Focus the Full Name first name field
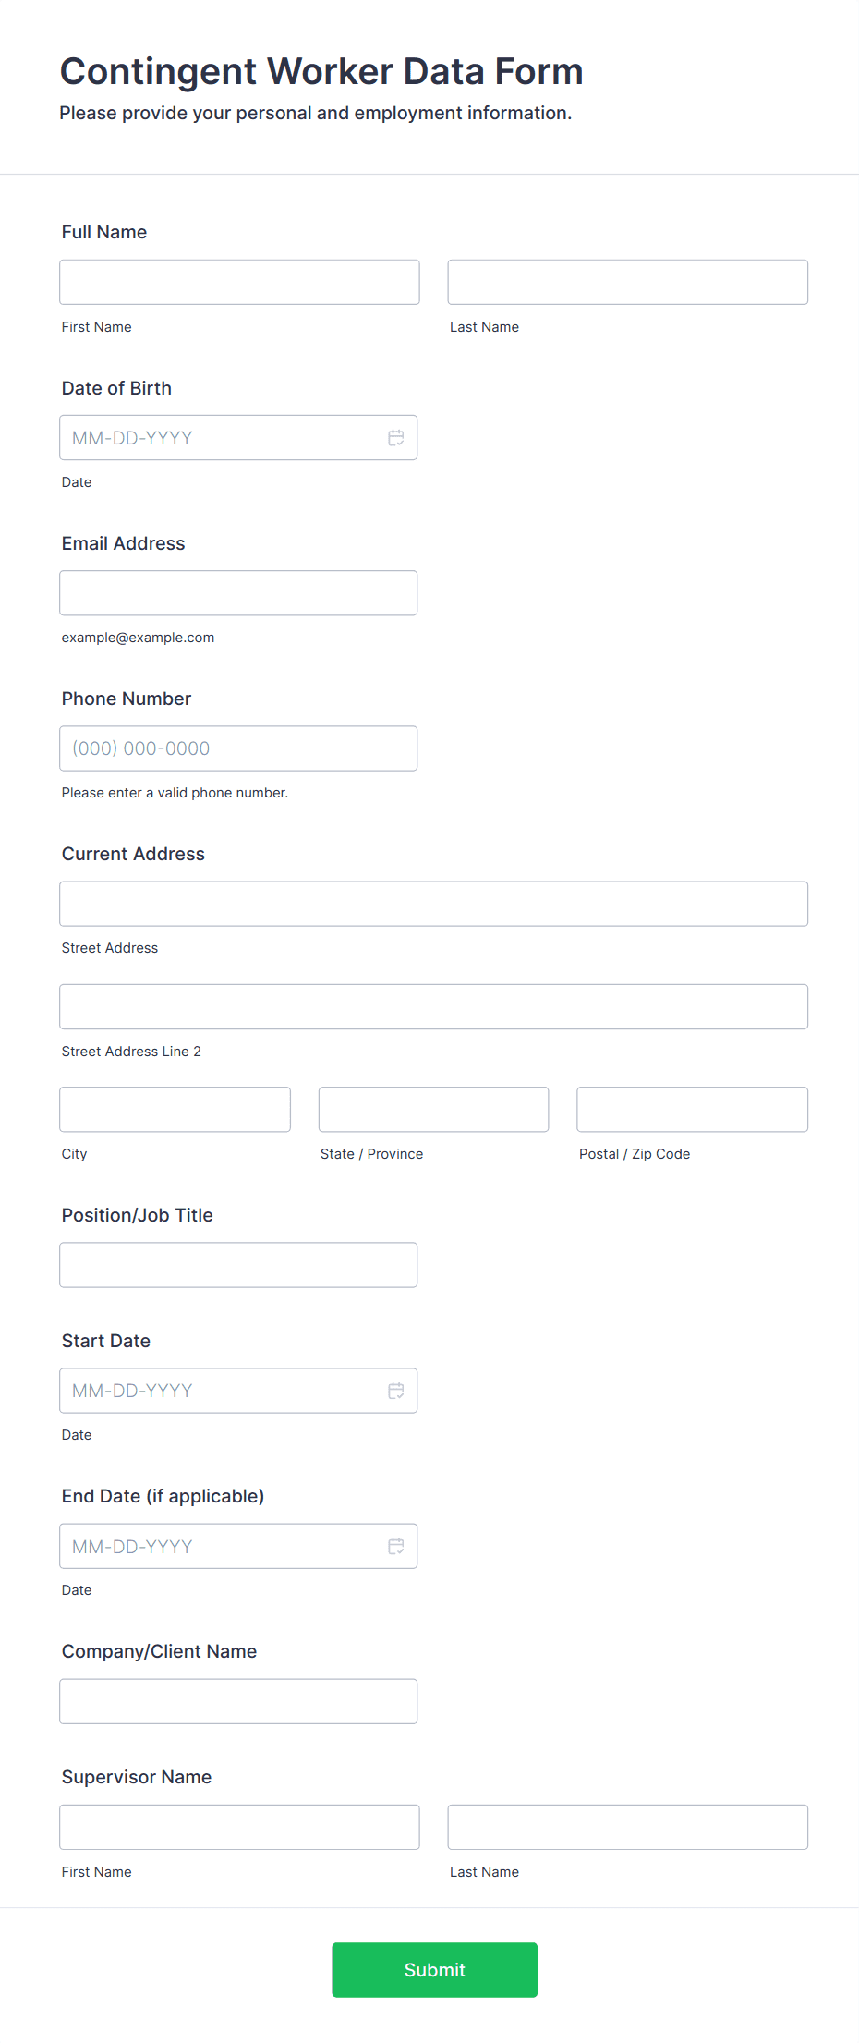This screenshot has height=2043, width=859. tap(239, 282)
